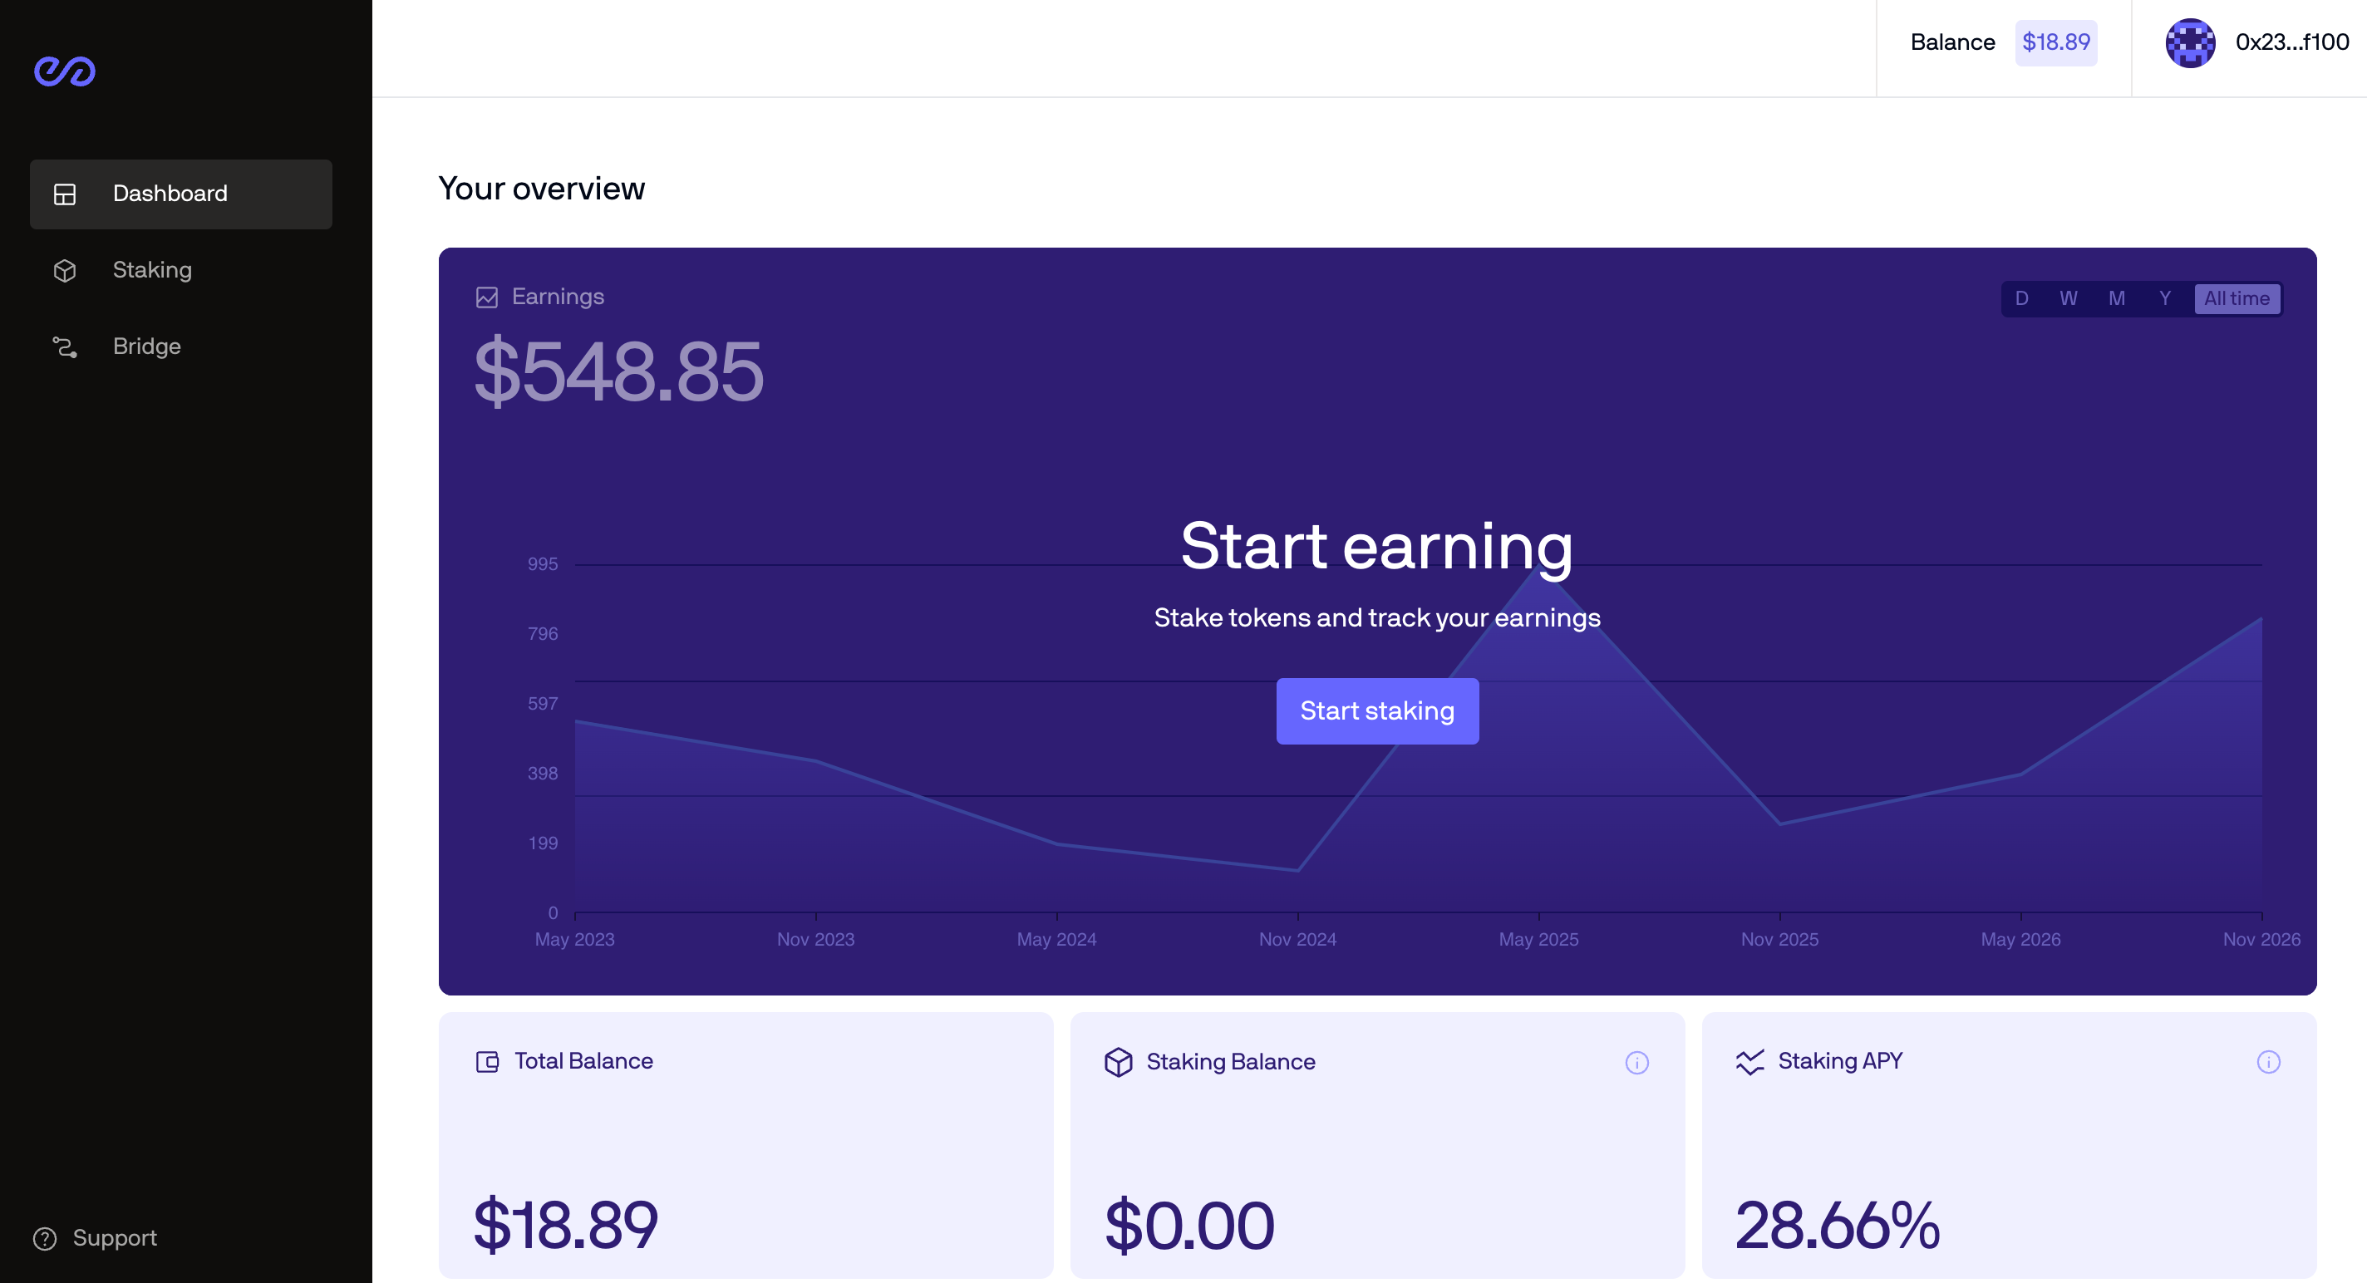Click the Start staking button
2367x1283 pixels.
pyautogui.click(x=1376, y=710)
